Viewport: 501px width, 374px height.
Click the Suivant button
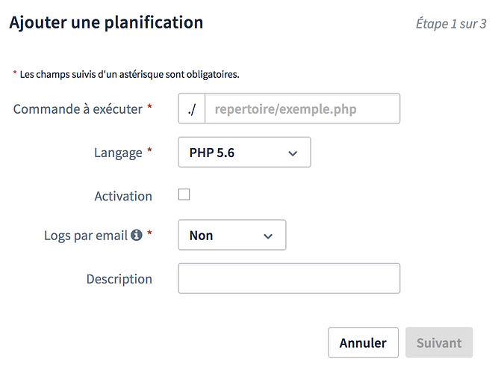point(439,343)
